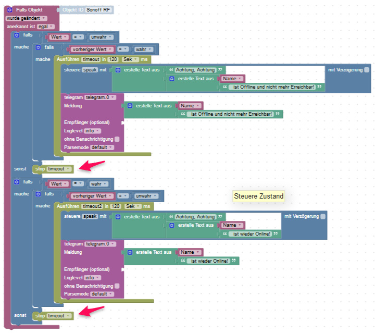Open comparison '=' dropdown between vorheriger Wert and unwahr
The width and height of the screenshot is (375, 333).
123,196
